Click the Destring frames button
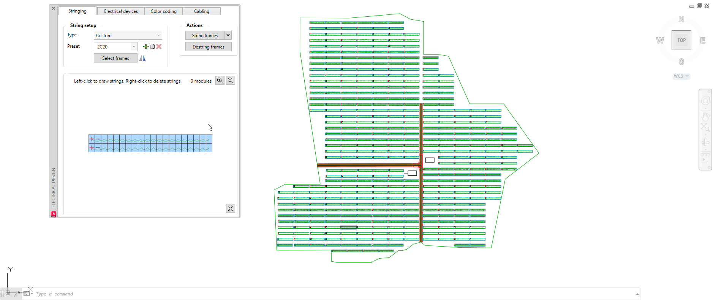The width and height of the screenshot is (713, 300). (208, 47)
